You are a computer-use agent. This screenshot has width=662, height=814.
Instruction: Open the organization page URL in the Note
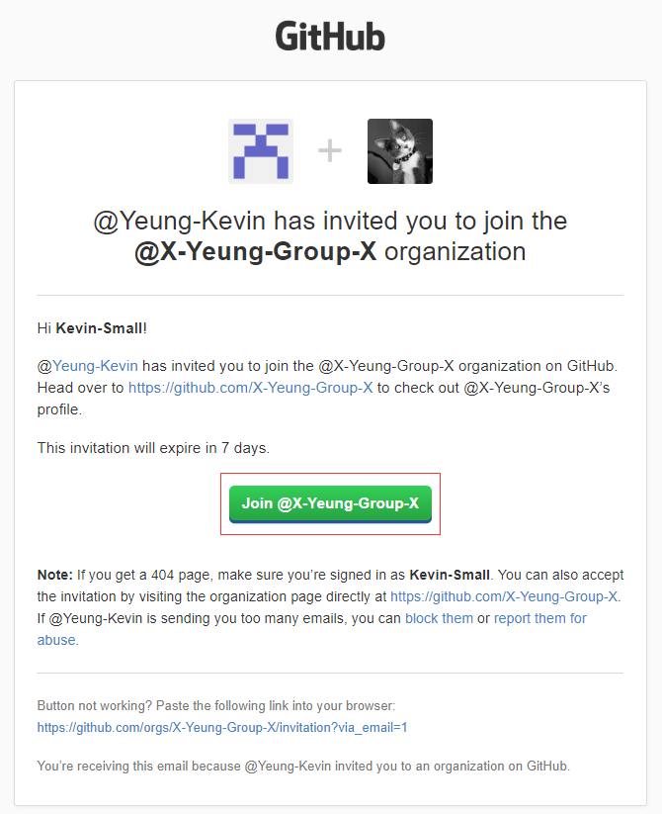(504, 596)
